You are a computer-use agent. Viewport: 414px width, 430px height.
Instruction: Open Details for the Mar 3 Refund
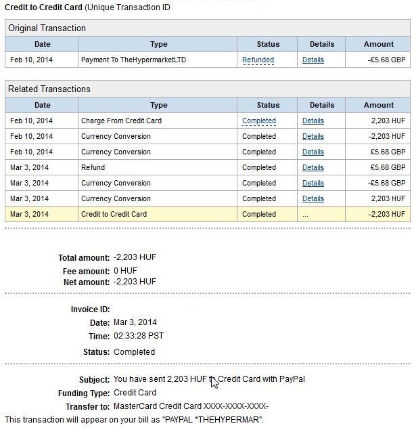[313, 167]
